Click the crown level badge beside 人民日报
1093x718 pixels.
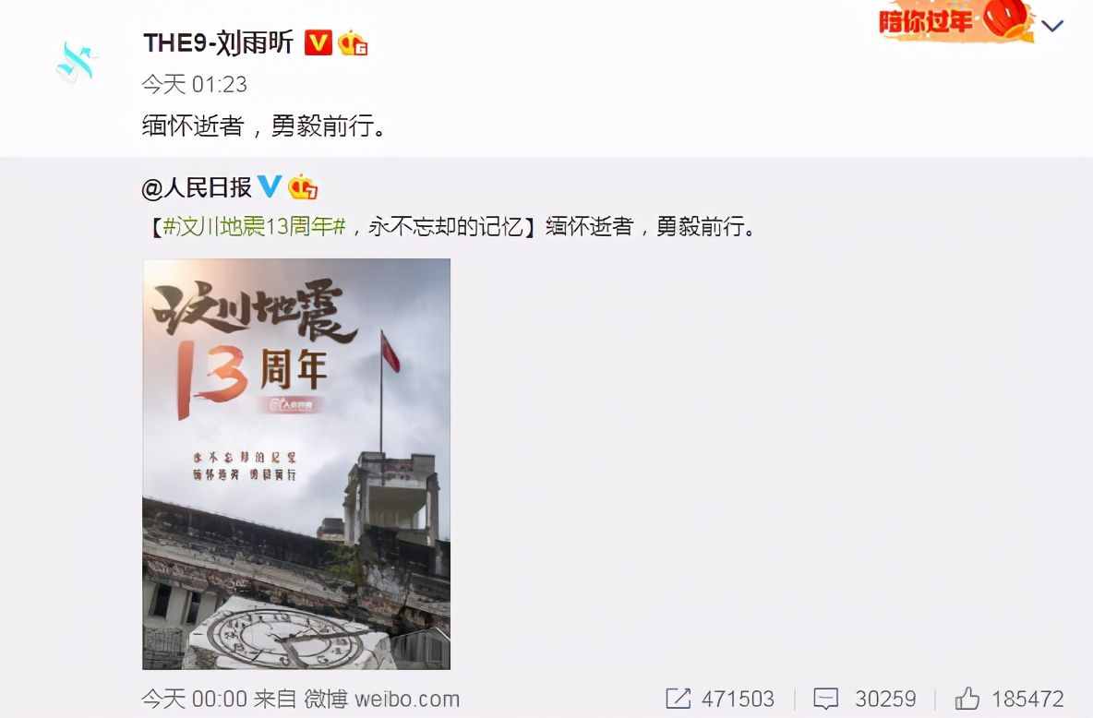[x=303, y=186]
